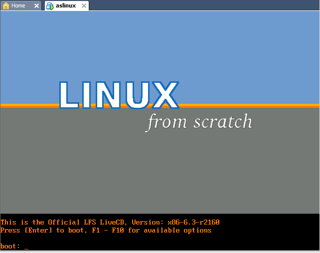
Task: Click the house icon on Home tab
Action: click(6, 5)
